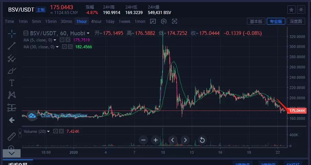Expand the MA 30 close dropdown arrow
Viewport: 311px width, 165px height.
coord(57,47)
